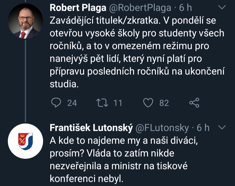Like the tweet with the heart icon
This screenshot has height=186, width=235.
coord(149,103)
